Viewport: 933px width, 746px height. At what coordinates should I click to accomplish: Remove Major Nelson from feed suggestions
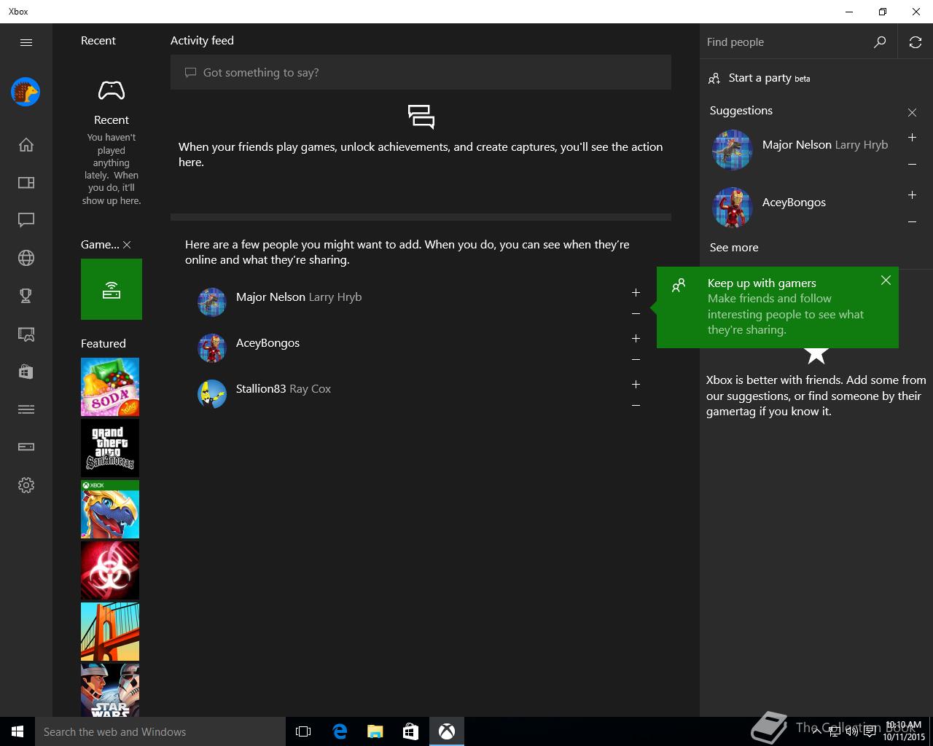pos(636,314)
